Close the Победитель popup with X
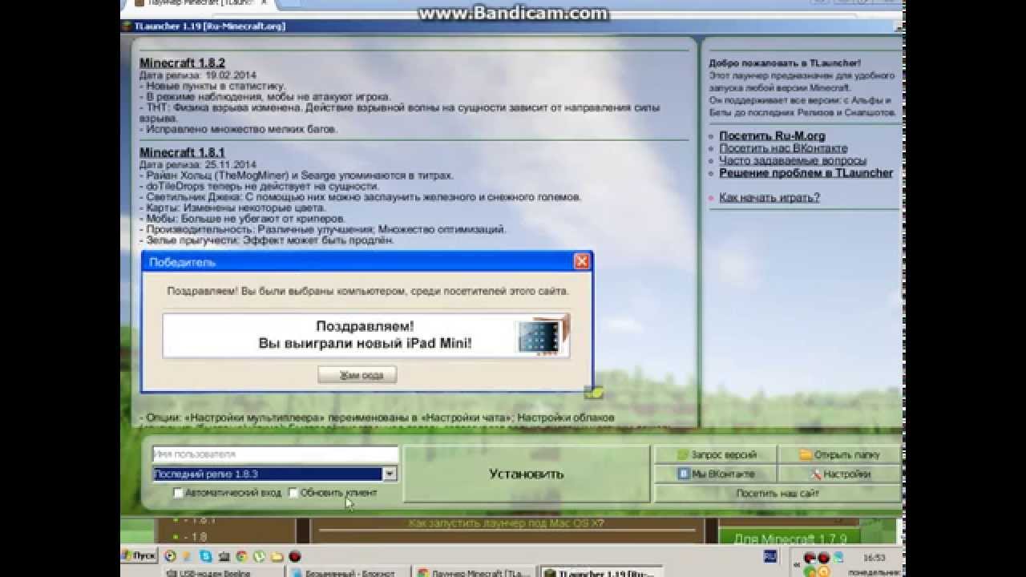Viewport: 1026px width, 577px height. (582, 261)
